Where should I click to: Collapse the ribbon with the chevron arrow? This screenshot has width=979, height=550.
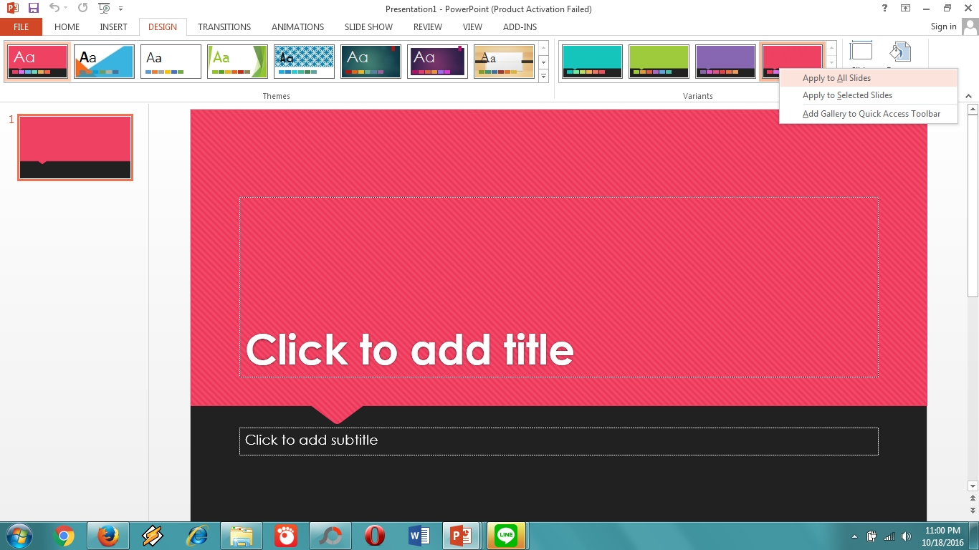(968, 97)
